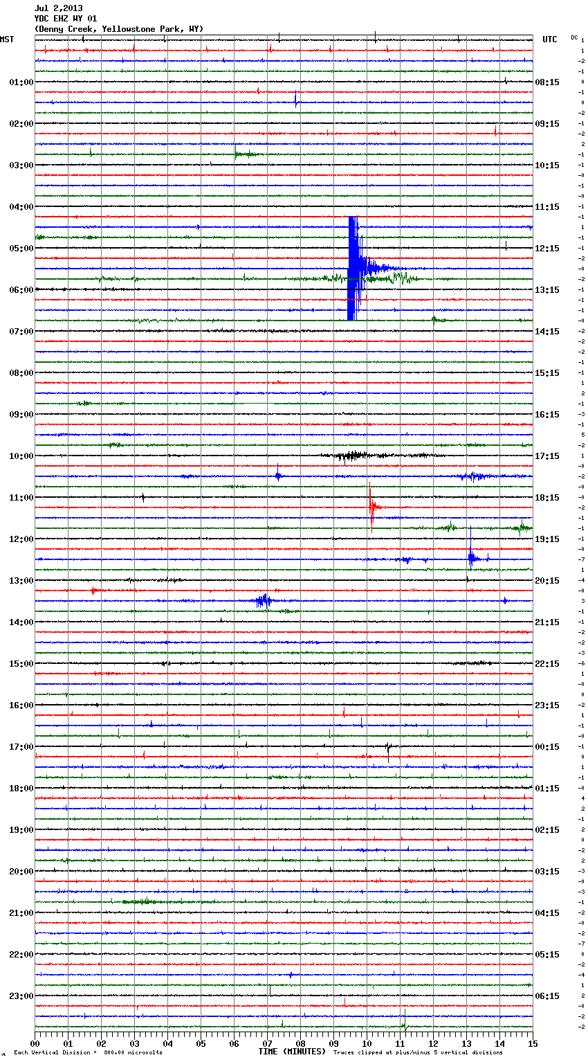Click the blue spike near minute 8 after 01:00

(296, 100)
